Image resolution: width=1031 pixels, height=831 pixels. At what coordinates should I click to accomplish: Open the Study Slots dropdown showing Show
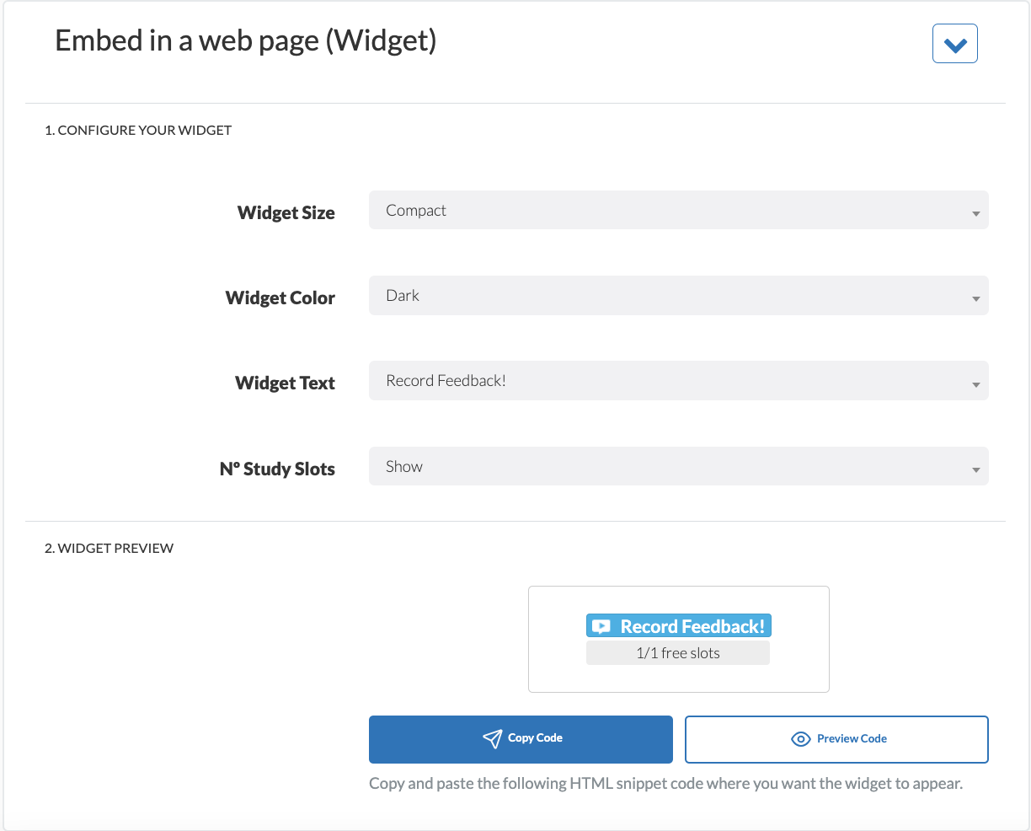[679, 467]
